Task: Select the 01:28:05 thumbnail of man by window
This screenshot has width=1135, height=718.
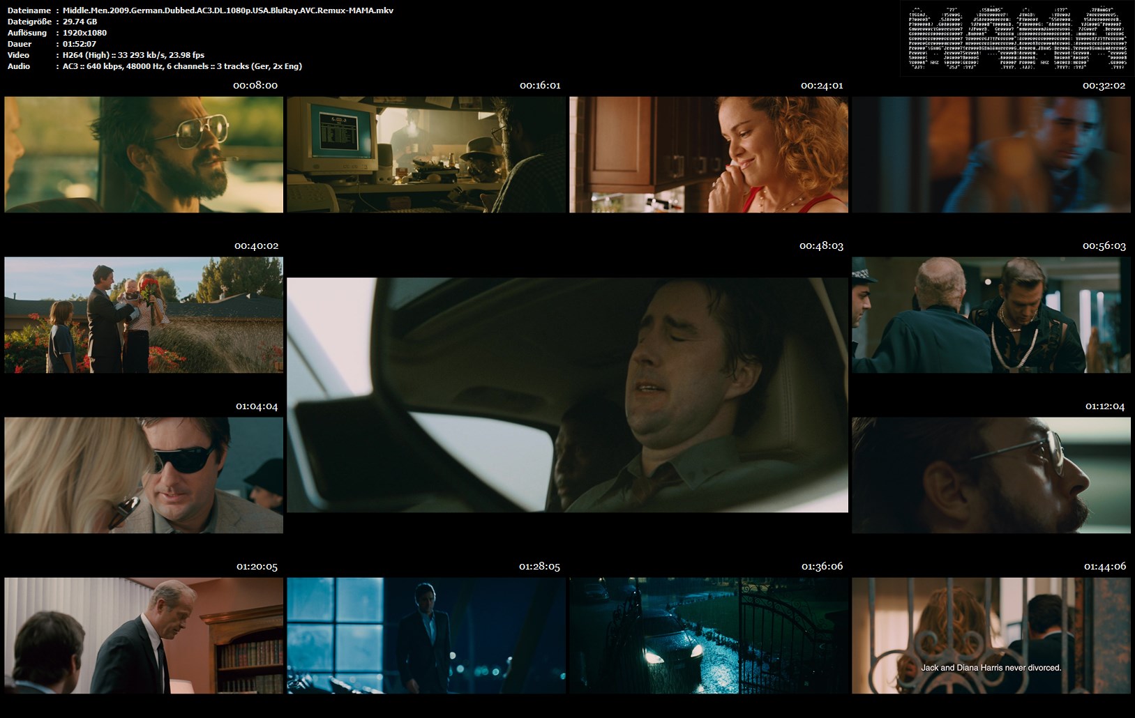Action: 426,636
